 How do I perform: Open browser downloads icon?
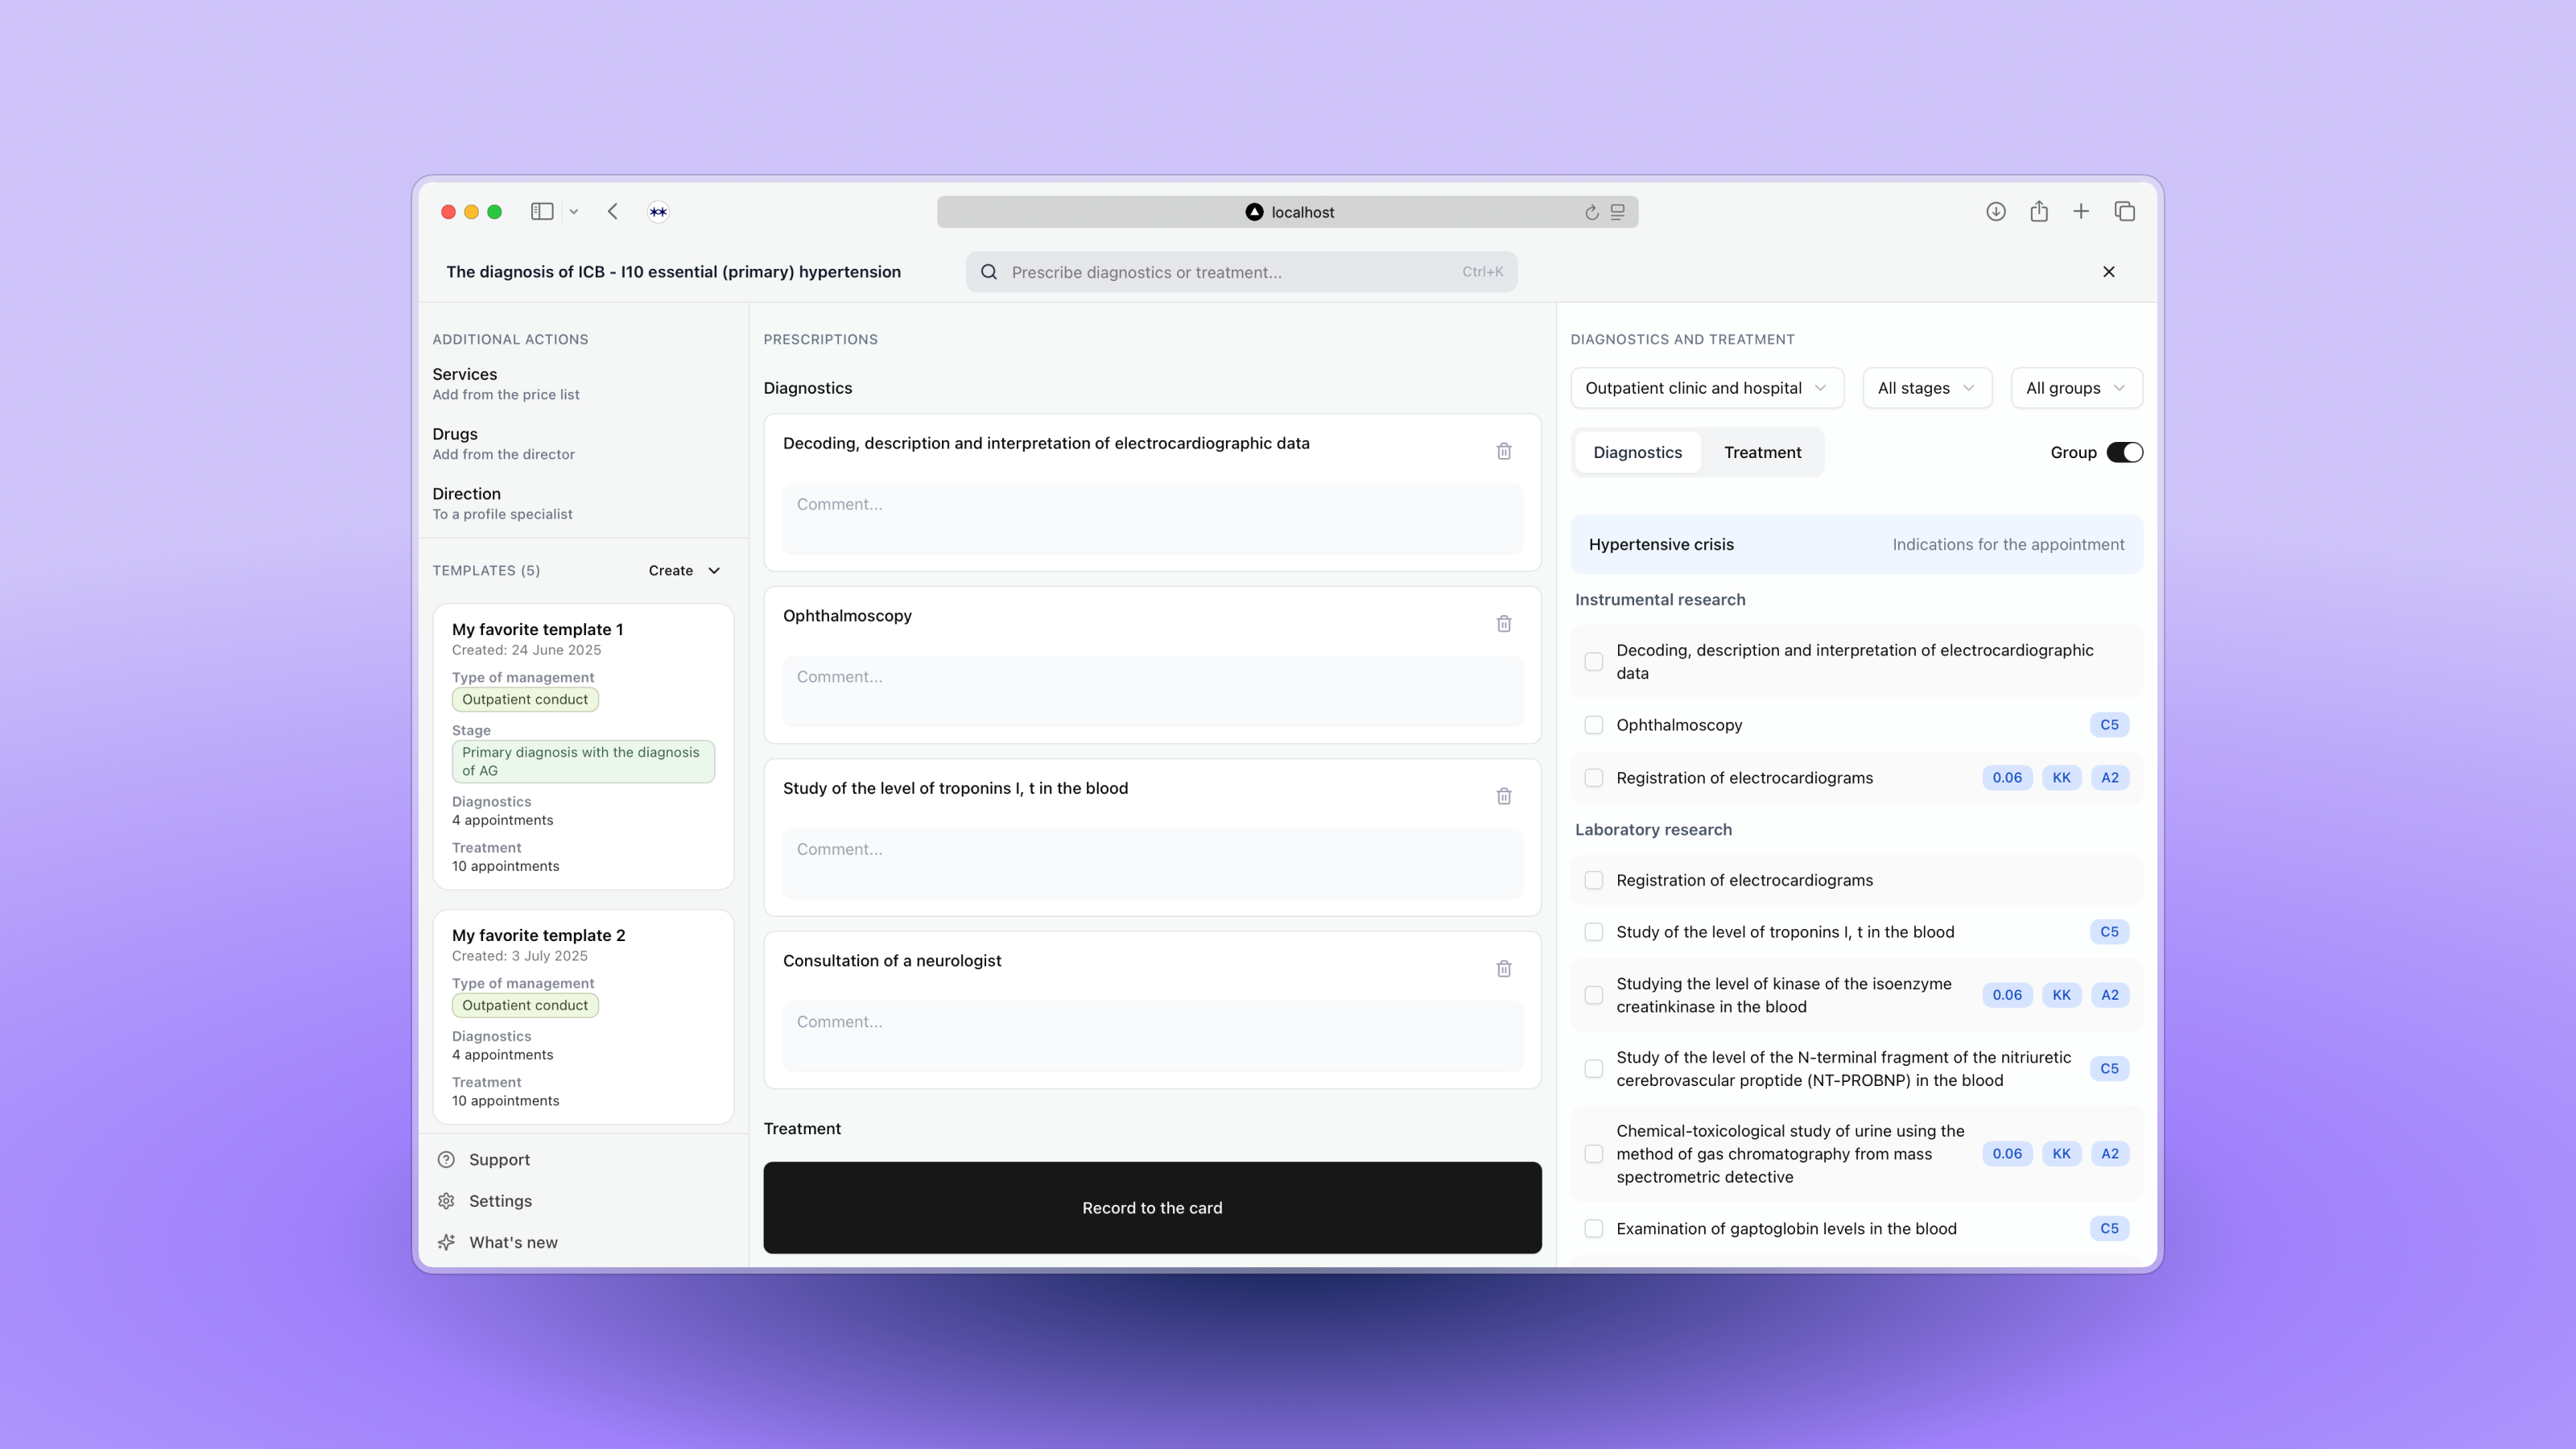pyautogui.click(x=1995, y=211)
